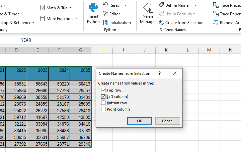Click cell containing 60413
The width and height of the screenshot is (241, 152).
[x=80, y=84]
